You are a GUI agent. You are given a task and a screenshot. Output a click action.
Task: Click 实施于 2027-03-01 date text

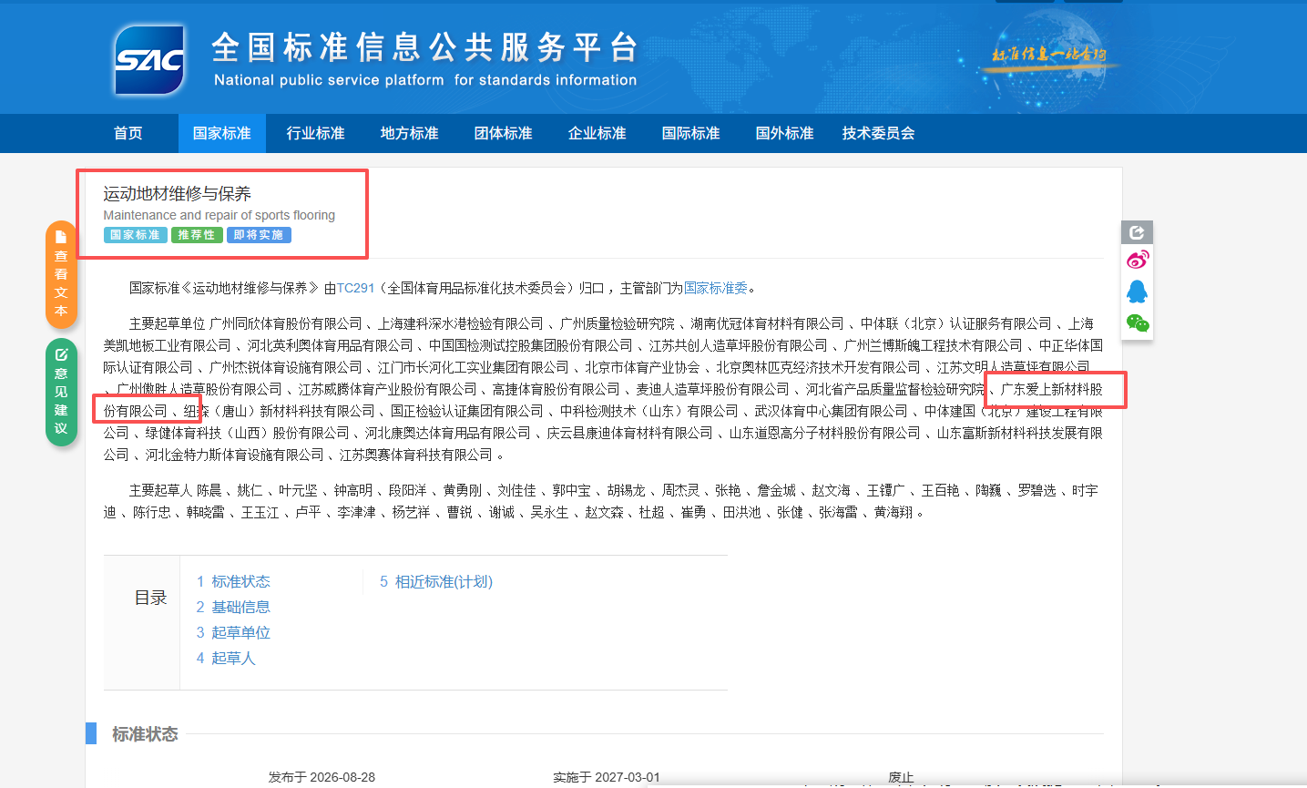coord(607,777)
